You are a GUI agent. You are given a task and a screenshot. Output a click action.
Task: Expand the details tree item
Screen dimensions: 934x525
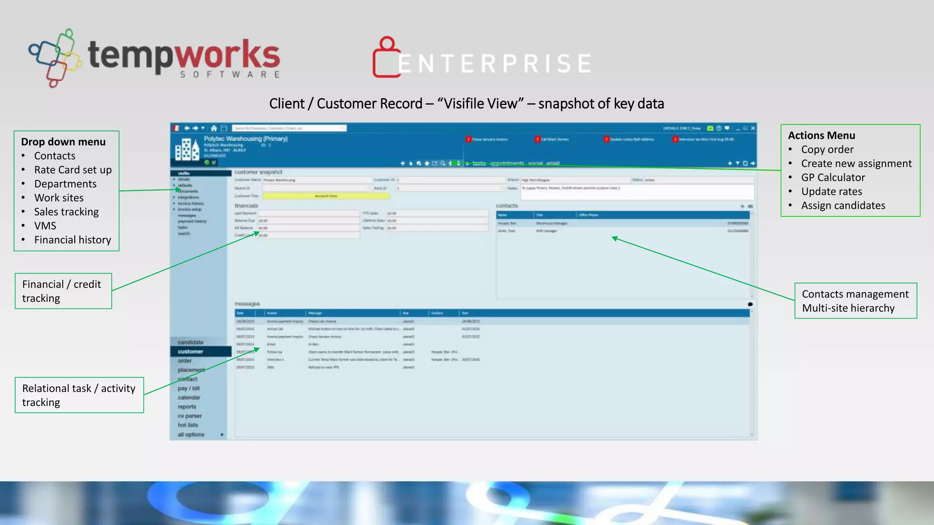point(174,180)
